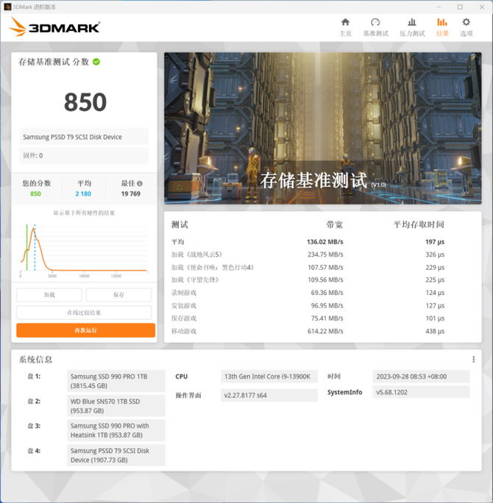
Task: Click bandwidth value 69.36 MB/s
Action: click(x=327, y=293)
